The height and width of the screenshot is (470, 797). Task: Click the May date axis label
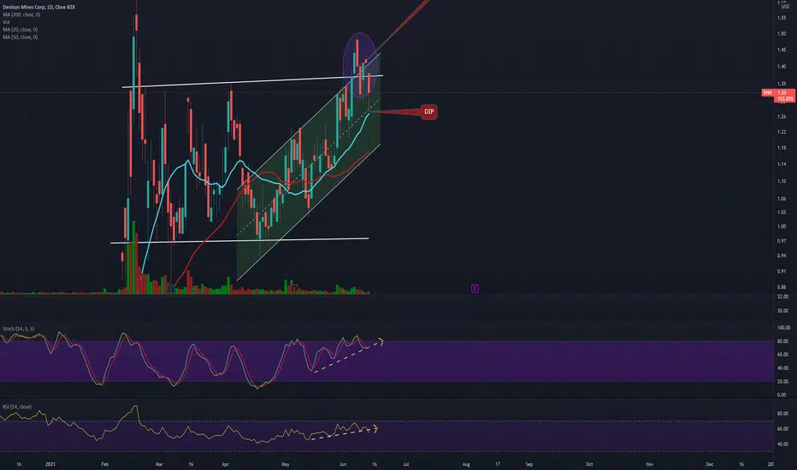285,464
